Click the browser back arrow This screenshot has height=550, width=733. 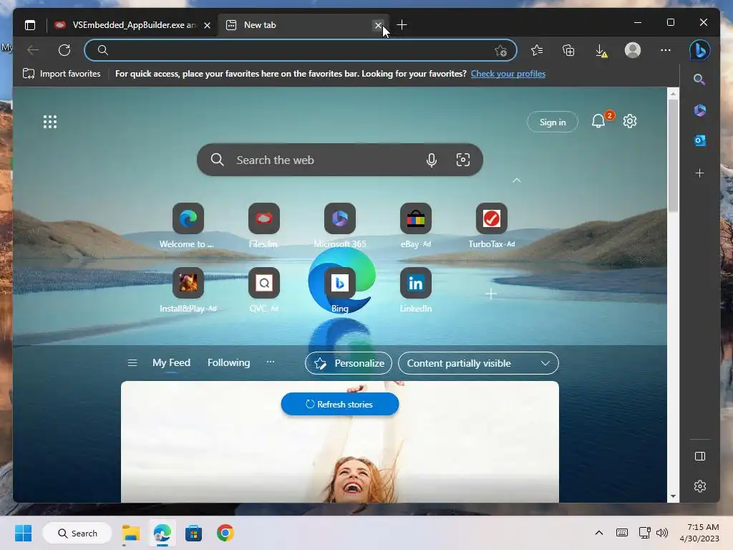(33, 50)
